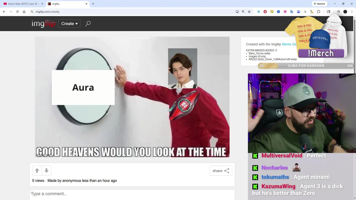This screenshot has height=200, width=356.
Task: Reload the current page
Action: coord(17,12)
